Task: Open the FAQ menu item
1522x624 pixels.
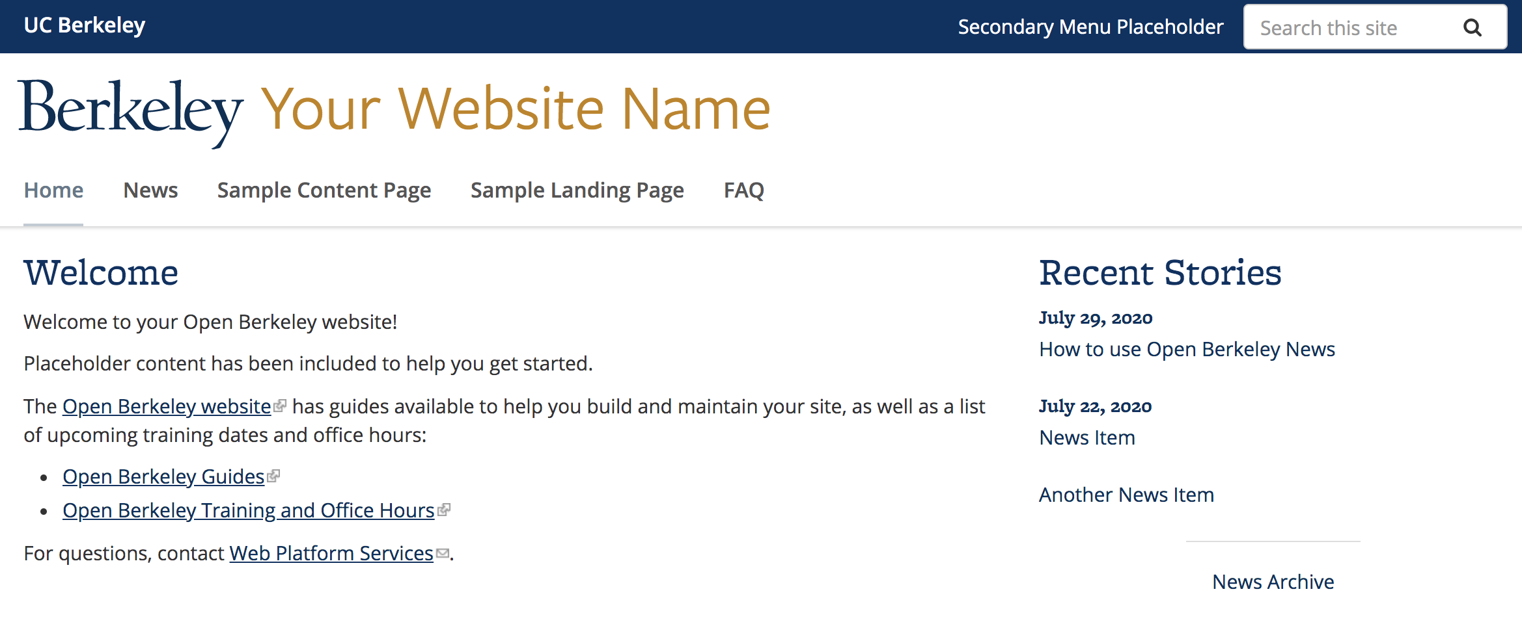Action: click(x=744, y=190)
